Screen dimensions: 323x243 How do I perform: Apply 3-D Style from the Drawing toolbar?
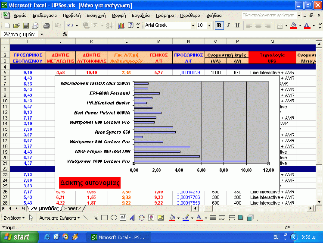[250, 218]
